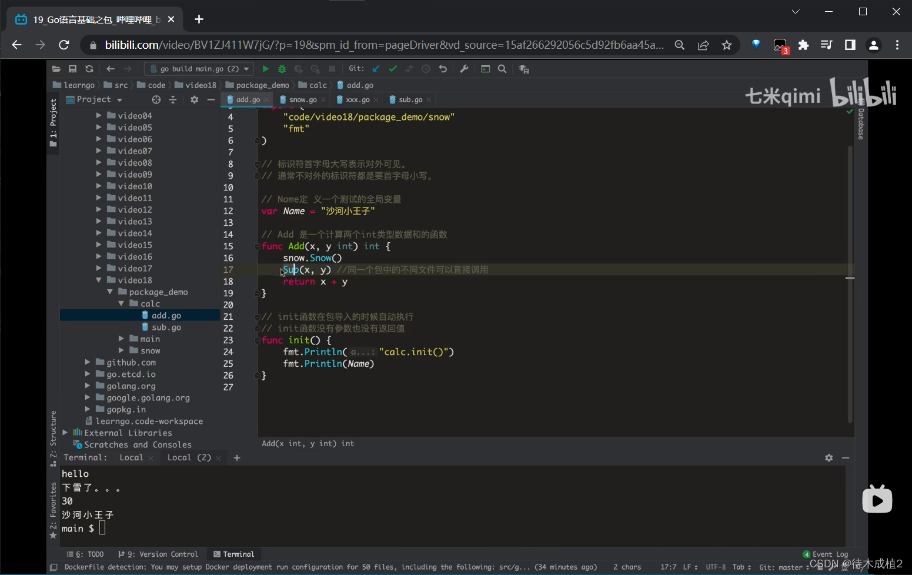Viewport: 912px width, 575px height.
Task: Hide the Terminal panel with minus icon
Action: click(x=846, y=457)
